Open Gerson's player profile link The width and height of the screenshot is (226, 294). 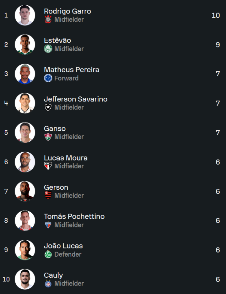[56, 187]
